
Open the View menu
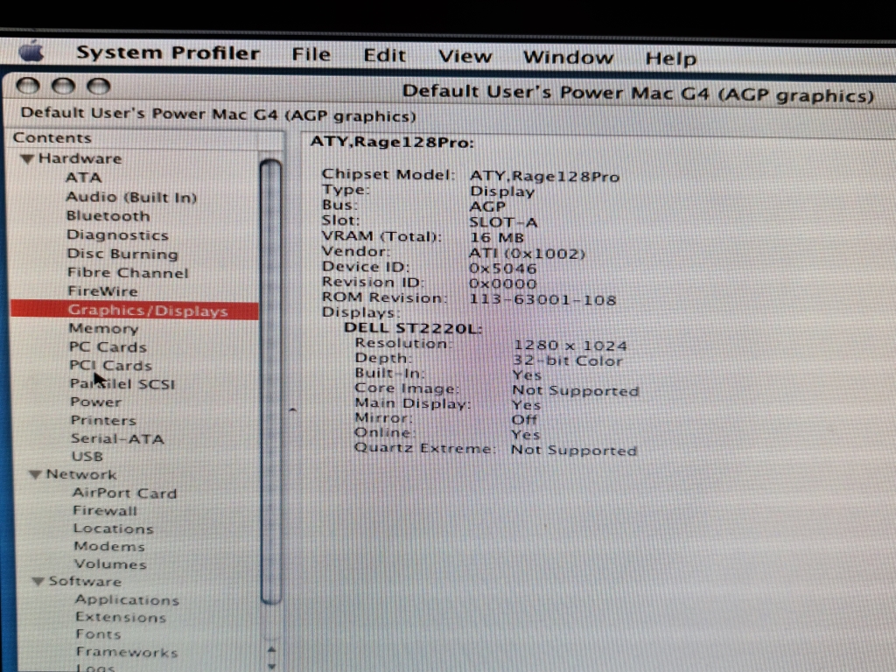pyautogui.click(x=465, y=56)
